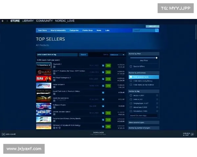Focus the store search box in navbar
The height and width of the screenshot is (157, 197).
(x=144, y=30)
